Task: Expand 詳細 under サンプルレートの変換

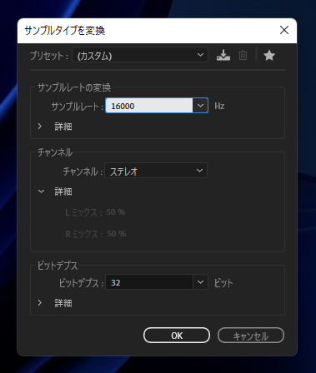Action: (40, 127)
